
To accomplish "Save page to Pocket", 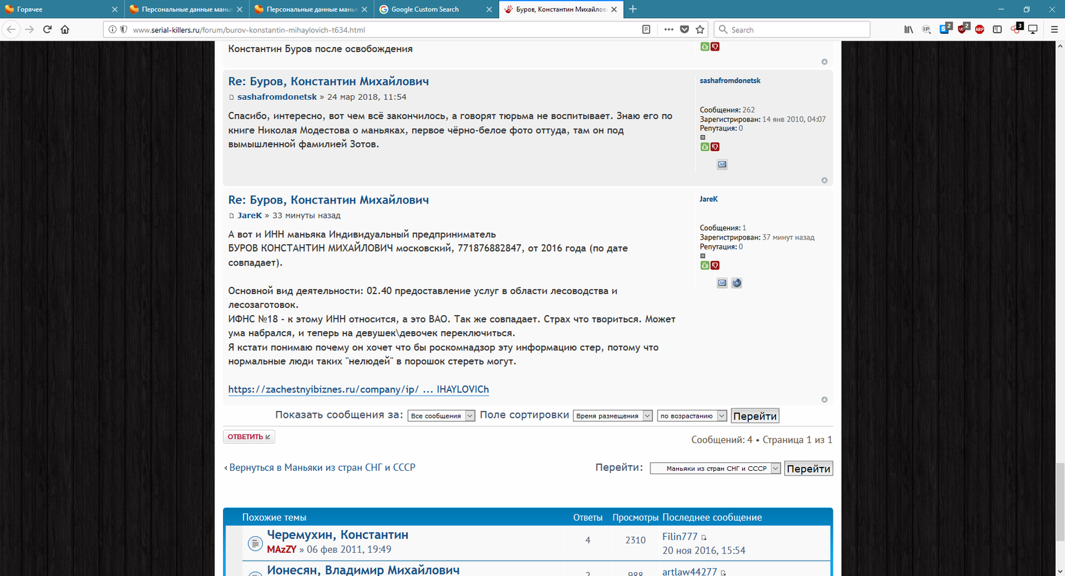I will [x=684, y=29].
